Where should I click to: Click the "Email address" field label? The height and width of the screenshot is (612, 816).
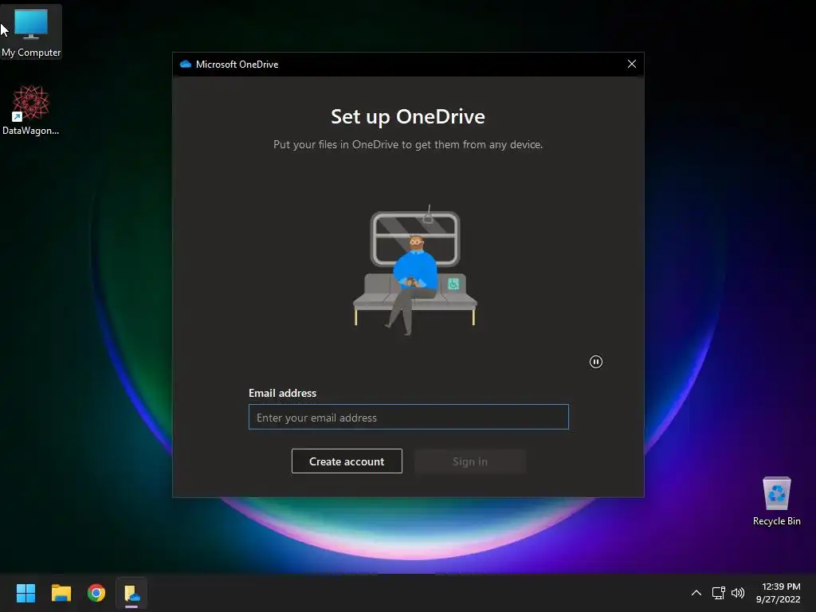[282, 393]
